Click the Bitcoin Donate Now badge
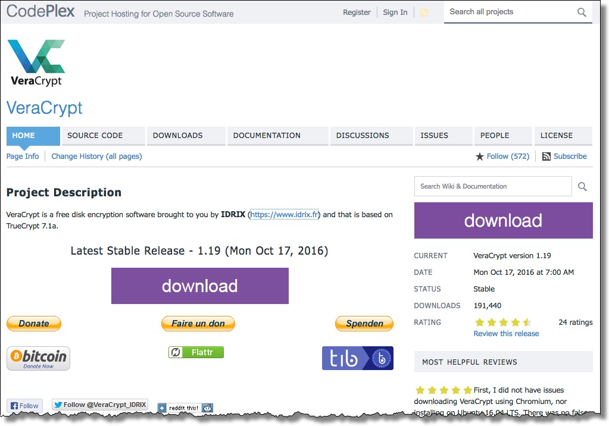This screenshot has height=426, width=609. 38,358
